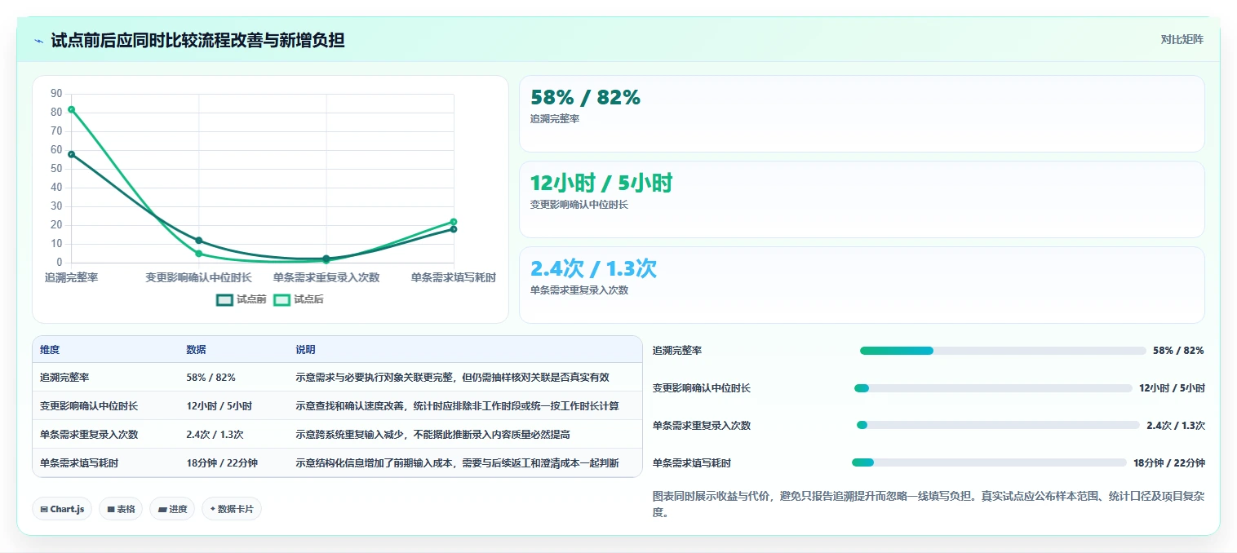Click the 试点前 point at 单条需求填写耗时
1237x553 pixels.
point(454,229)
